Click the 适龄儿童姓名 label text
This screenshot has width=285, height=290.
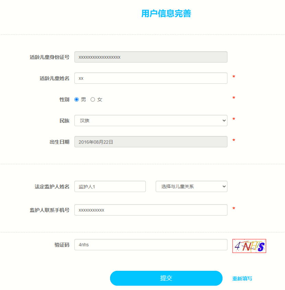pos(54,78)
